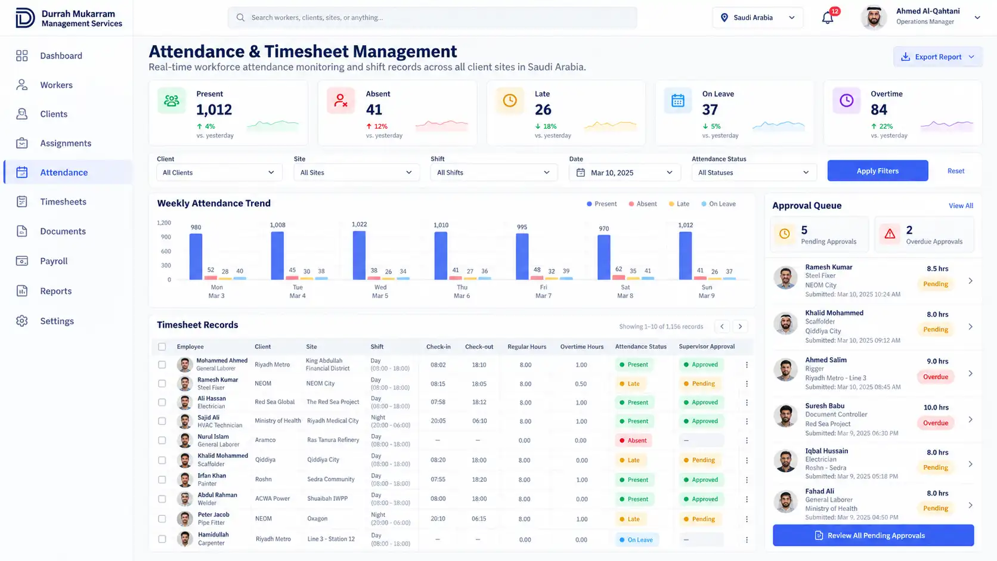Click the Reset filters link
The height and width of the screenshot is (561, 997).
956,171
